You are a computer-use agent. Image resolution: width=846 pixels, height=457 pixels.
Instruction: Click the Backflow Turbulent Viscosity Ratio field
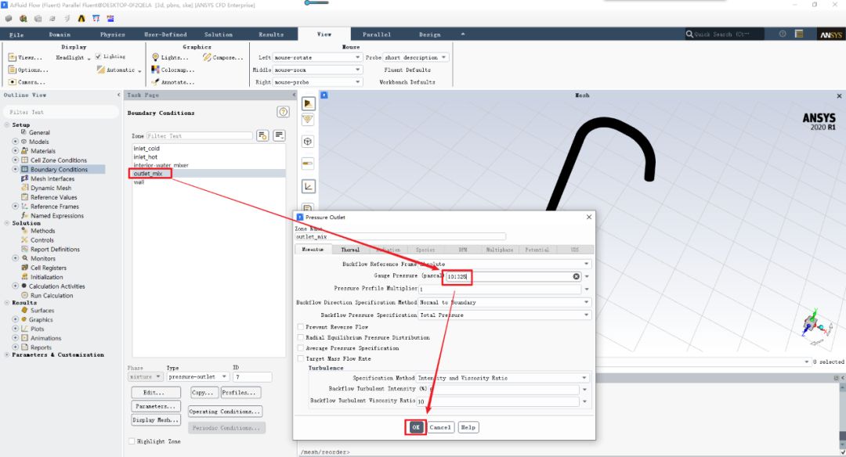pos(498,401)
